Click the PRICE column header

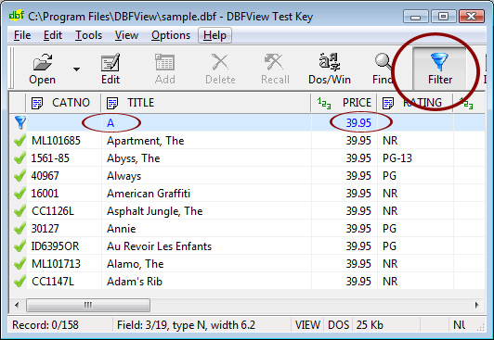pos(344,103)
